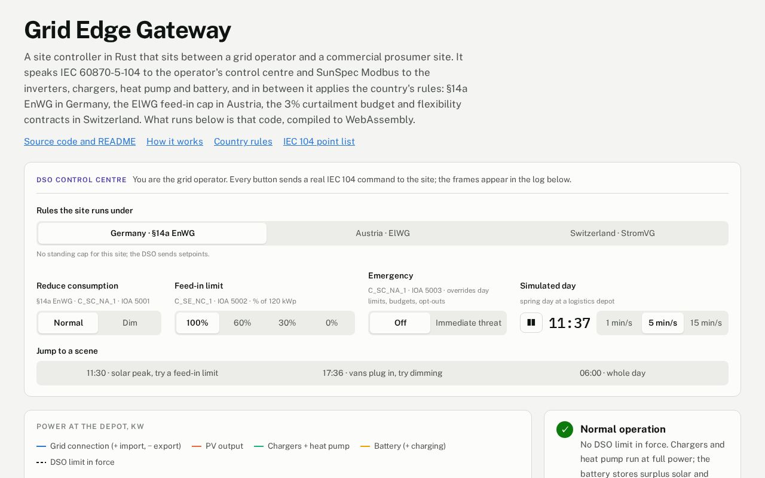Set feed-in limit to 30%
The image size is (765, 478).
pyautogui.click(x=287, y=323)
